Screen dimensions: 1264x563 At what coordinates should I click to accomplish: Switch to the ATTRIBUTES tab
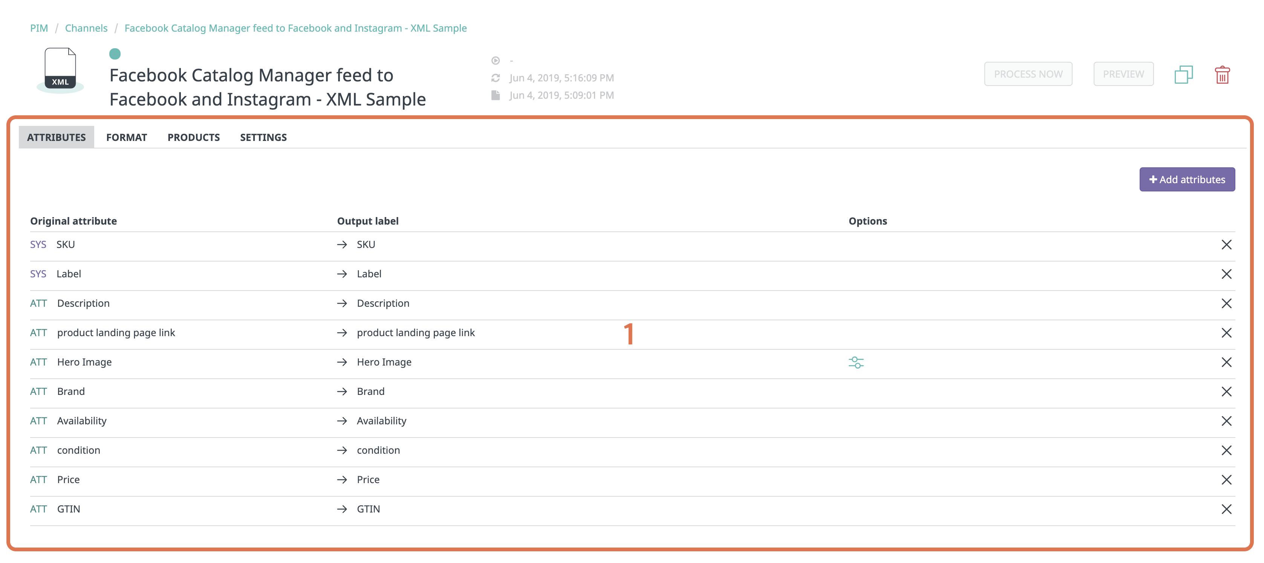tap(57, 137)
